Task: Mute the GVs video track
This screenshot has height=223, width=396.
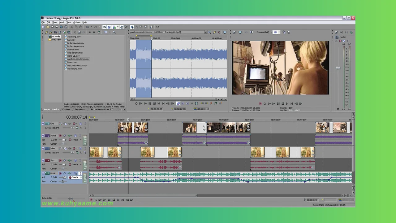Action: [x=80, y=124]
